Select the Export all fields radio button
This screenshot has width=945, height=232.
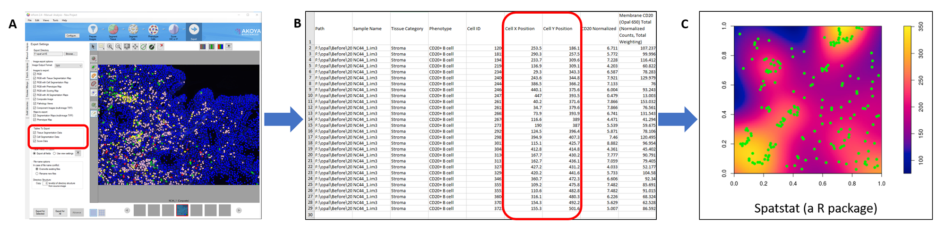tap(34, 153)
